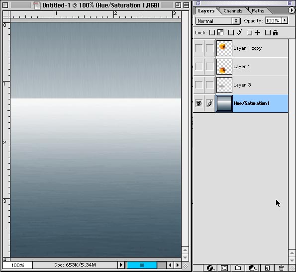
Task: Click the Layers palette resize grip
Action: coord(292,268)
